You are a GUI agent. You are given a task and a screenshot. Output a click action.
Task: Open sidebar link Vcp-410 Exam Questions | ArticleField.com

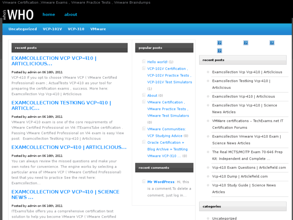[249, 168]
